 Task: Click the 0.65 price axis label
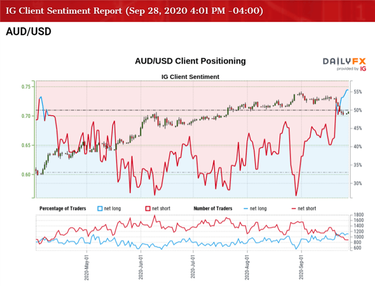[26, 145]
